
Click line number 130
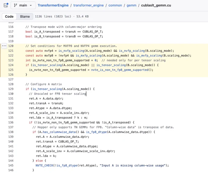(11, 94)
